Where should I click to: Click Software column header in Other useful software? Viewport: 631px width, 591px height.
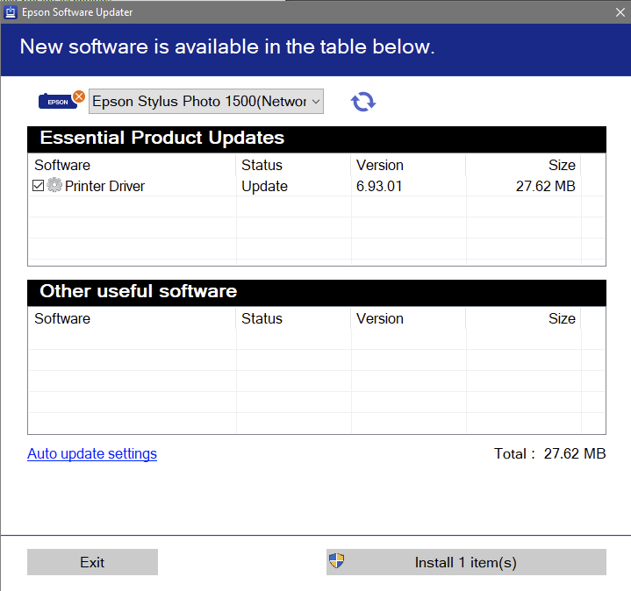click(62, 318)
